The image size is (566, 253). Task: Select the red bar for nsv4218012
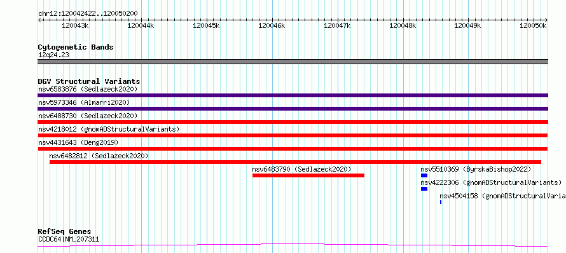coord(293,135)
